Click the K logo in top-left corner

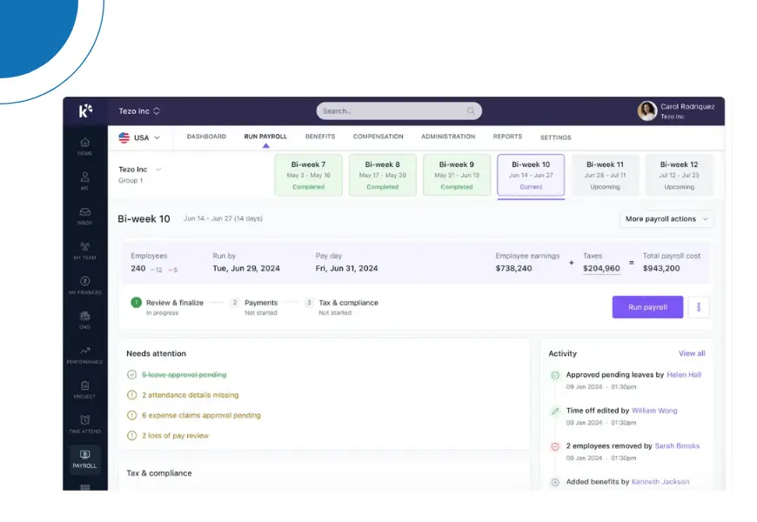pos(85,110)
